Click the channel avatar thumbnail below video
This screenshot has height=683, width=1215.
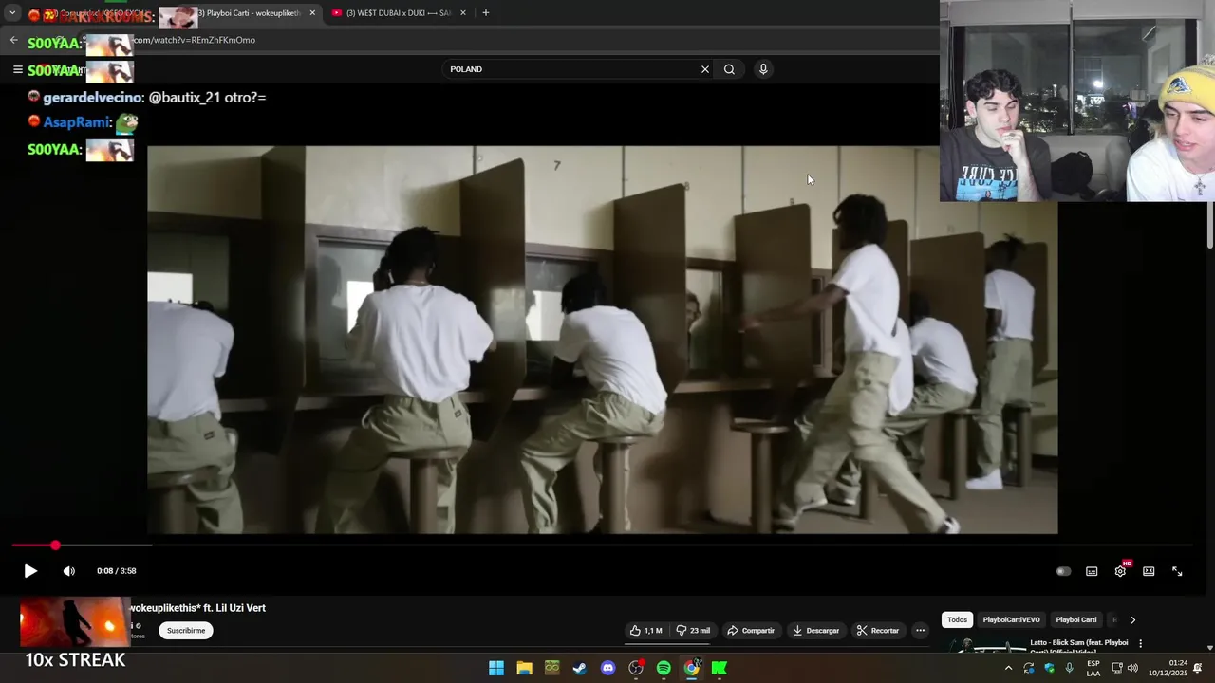(74, 621)
